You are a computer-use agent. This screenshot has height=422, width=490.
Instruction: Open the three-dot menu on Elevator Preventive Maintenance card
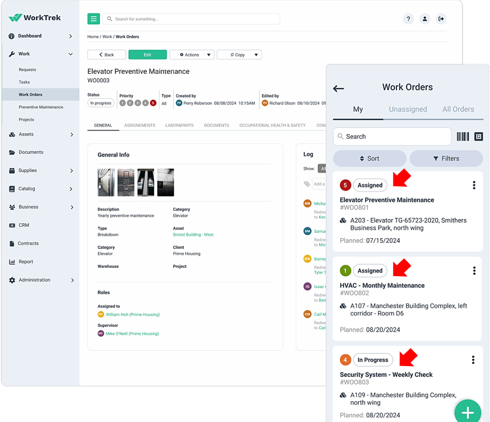tap(474, 185)
